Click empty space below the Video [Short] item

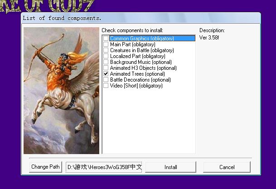point(149,122)
